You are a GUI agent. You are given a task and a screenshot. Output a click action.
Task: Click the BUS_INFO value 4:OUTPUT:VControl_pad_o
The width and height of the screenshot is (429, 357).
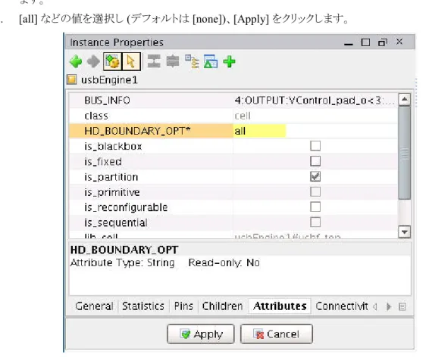315,101
